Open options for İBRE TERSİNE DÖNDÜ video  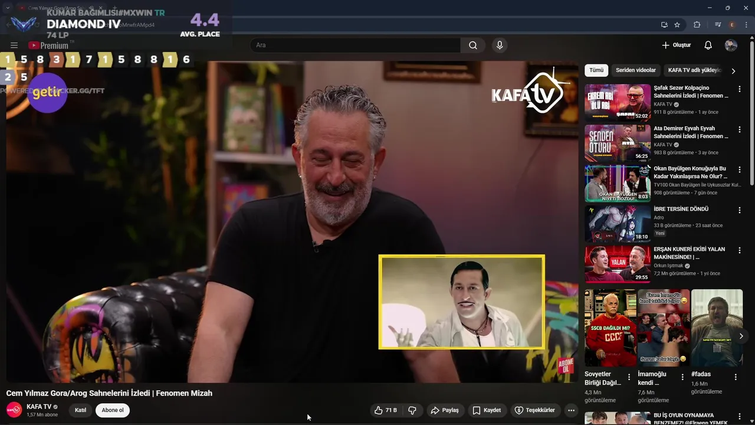[x=740, y=210]
